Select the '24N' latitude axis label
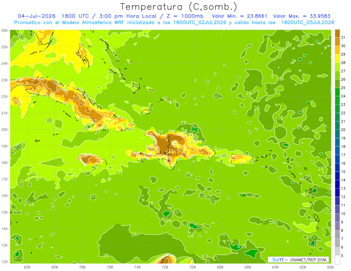This screenshot has height=271, width=351. pos(4,63)
